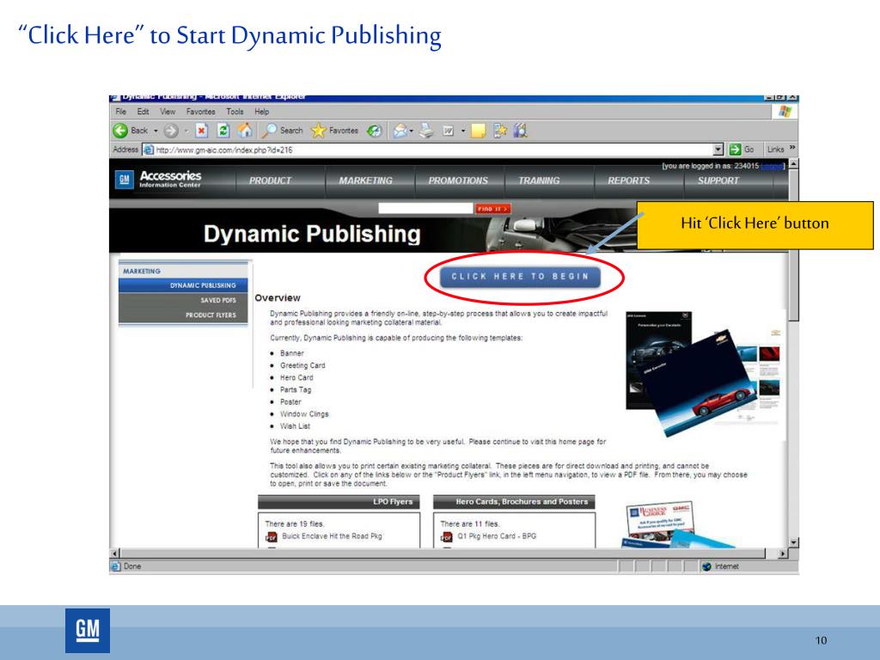Screen dimensions: 880x660
Task: Select the PROMOTIONS navigation tab
Action: [458, 180]
